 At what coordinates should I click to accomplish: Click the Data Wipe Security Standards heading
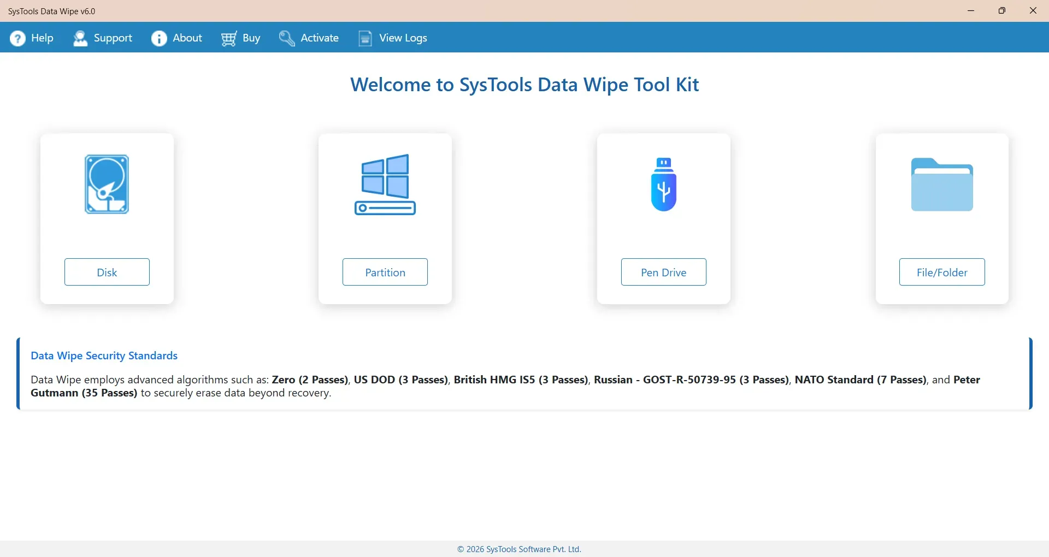pyautogui.click(x=104, y=356)
